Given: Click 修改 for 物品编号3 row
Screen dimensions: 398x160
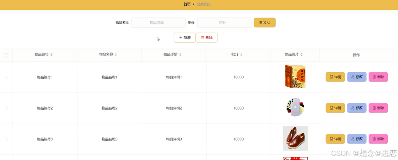Looking at the screenshot, I should click(x=357, y=139).
